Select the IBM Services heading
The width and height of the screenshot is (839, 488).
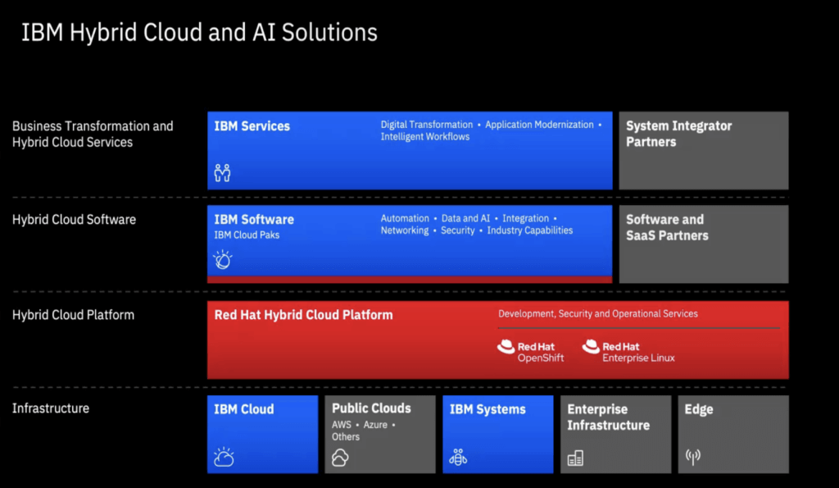(x=252, y=126)
